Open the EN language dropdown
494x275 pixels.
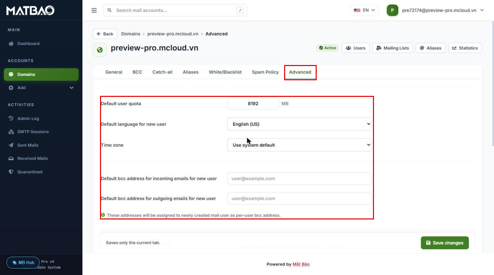pyautogui.click(x=364, y=10)
